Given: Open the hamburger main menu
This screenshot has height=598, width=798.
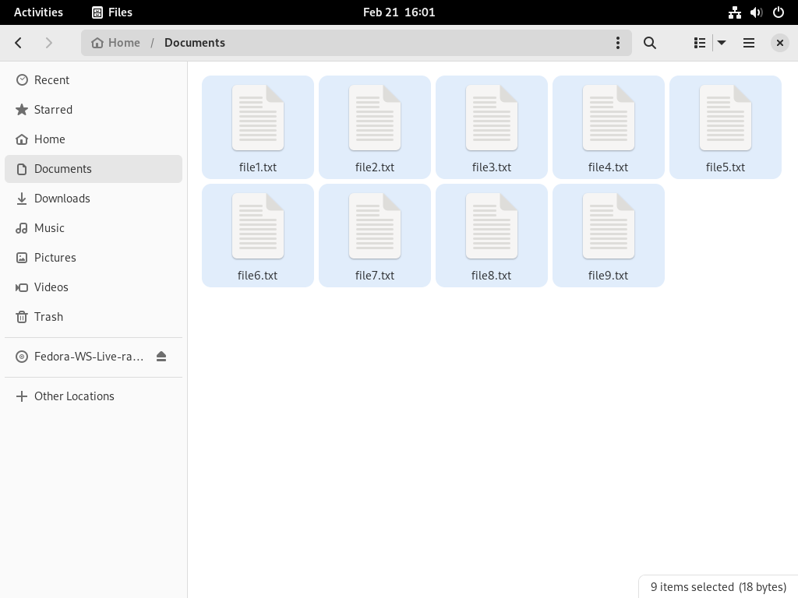Looking at the screenshot, I should pyautogui.click(x=749, y=43).
